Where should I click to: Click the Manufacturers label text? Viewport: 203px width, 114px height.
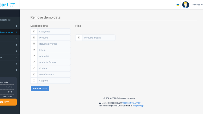(x=46, y=74)
